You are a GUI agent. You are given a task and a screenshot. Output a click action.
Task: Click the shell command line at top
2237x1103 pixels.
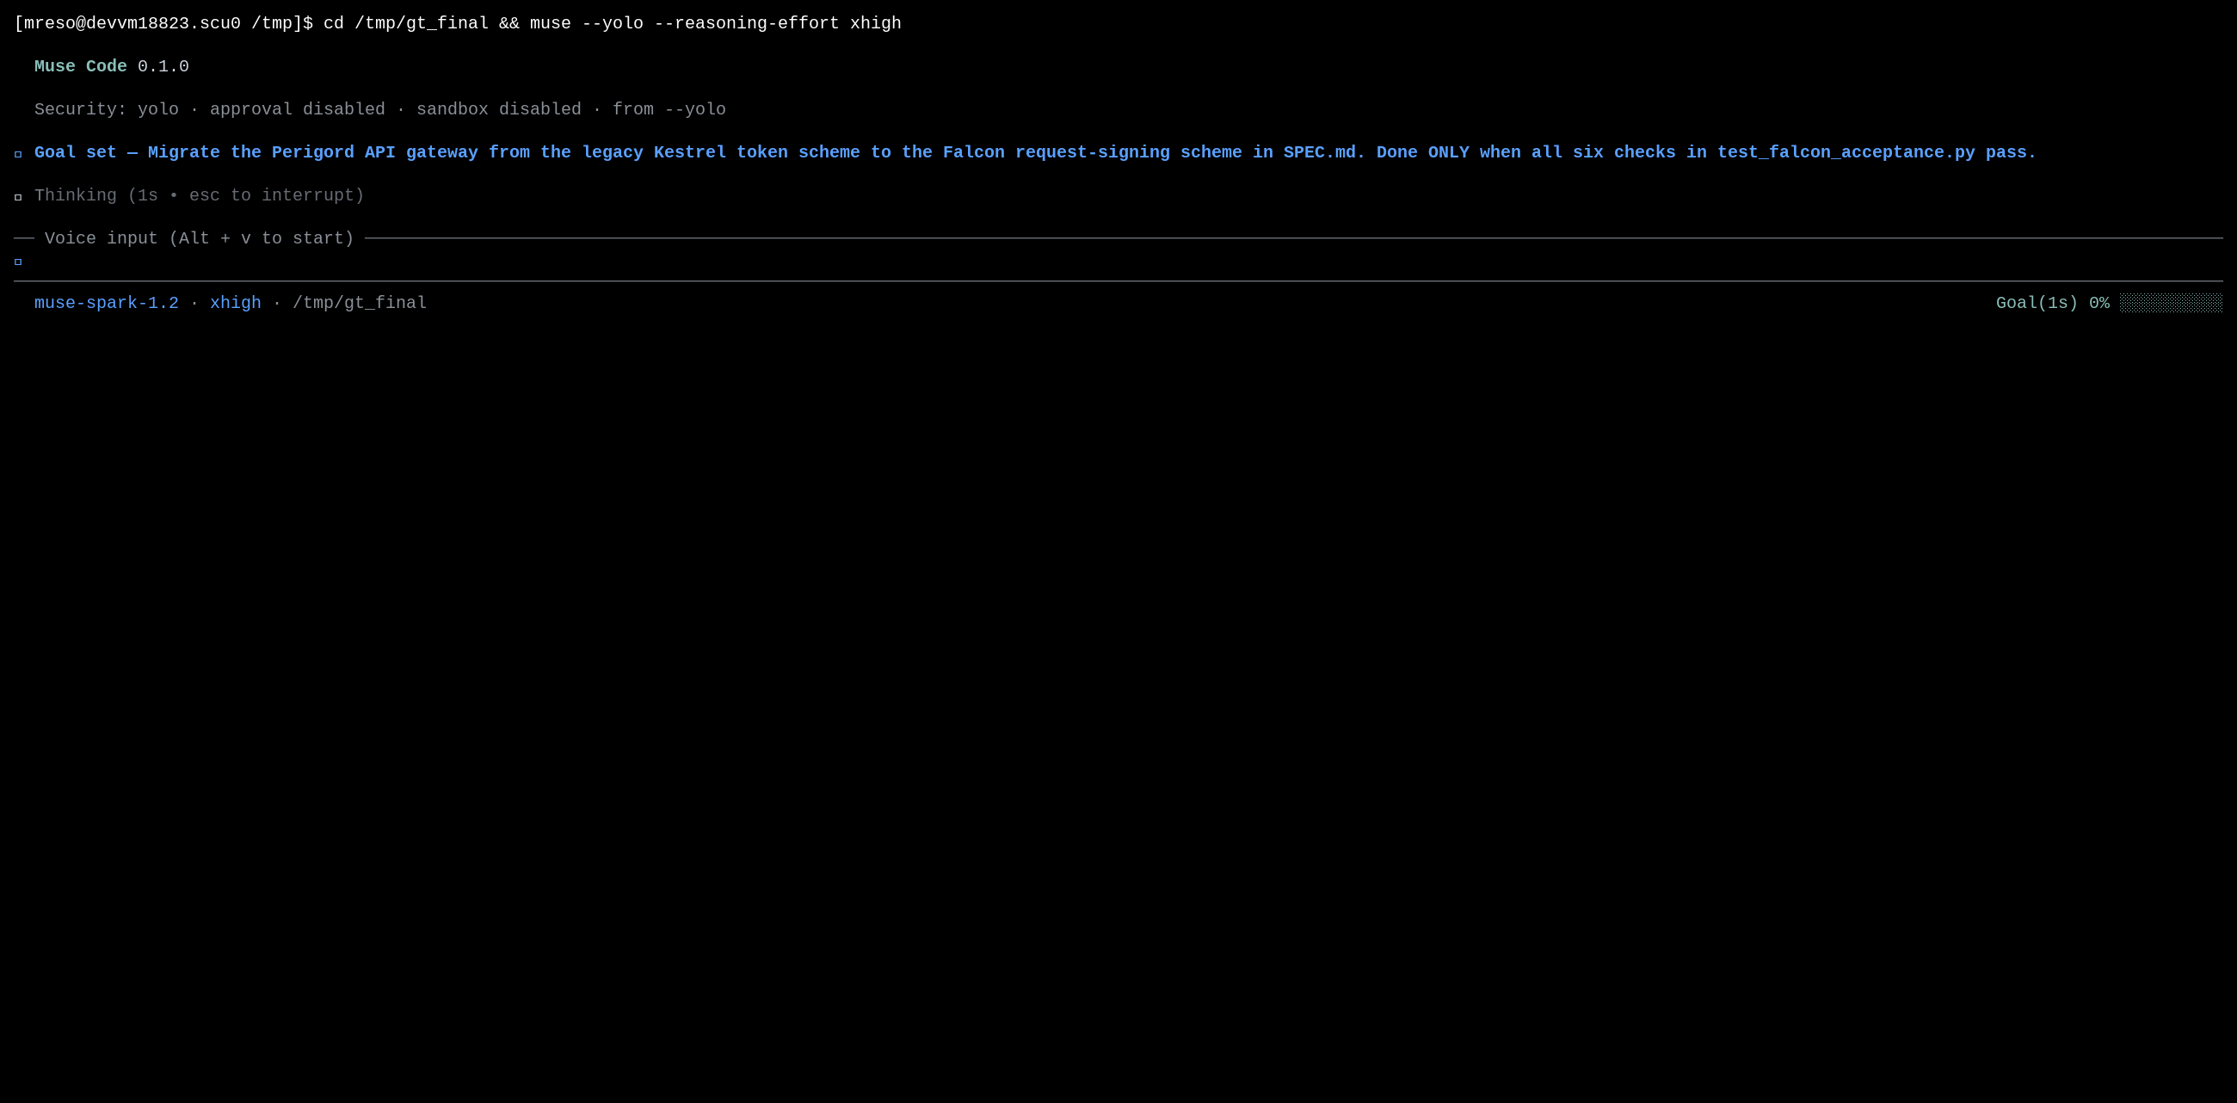tap(457, 23)
